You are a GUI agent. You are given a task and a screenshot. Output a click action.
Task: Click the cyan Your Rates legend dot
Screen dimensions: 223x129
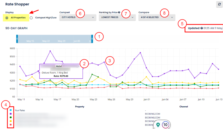coord(11,110)
